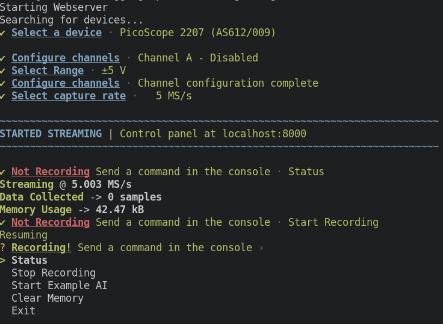Click the first 'Configure channels' link

[x=65, y=58]
